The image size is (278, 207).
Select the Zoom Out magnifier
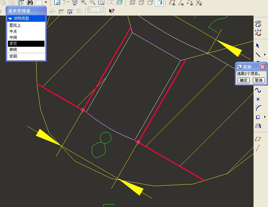[92, 3]
